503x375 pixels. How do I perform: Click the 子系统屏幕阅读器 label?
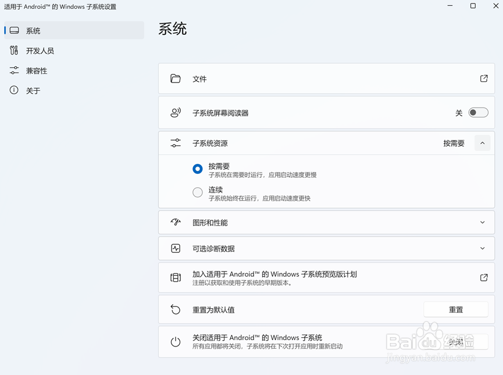click(220, 113)
